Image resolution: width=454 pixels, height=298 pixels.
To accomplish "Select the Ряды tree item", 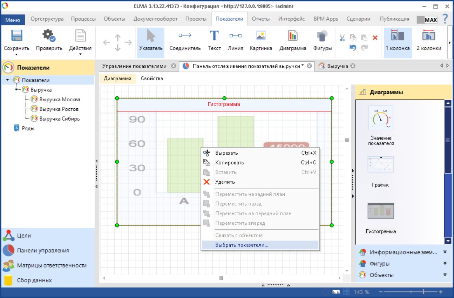I will [28, 128].
